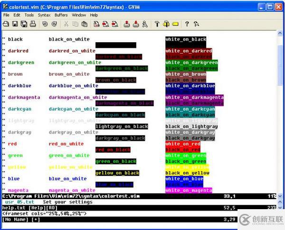Place cursor on 'black_on_white' text

click(x=69, y=39)
